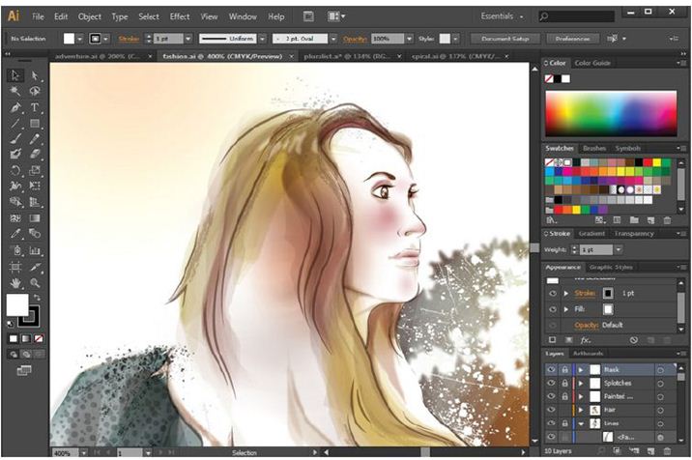Click Delete Selection trash icon in Layers panel
Image resolution: width=692 pixels, height=460 pixels.
tap(667, 450)
